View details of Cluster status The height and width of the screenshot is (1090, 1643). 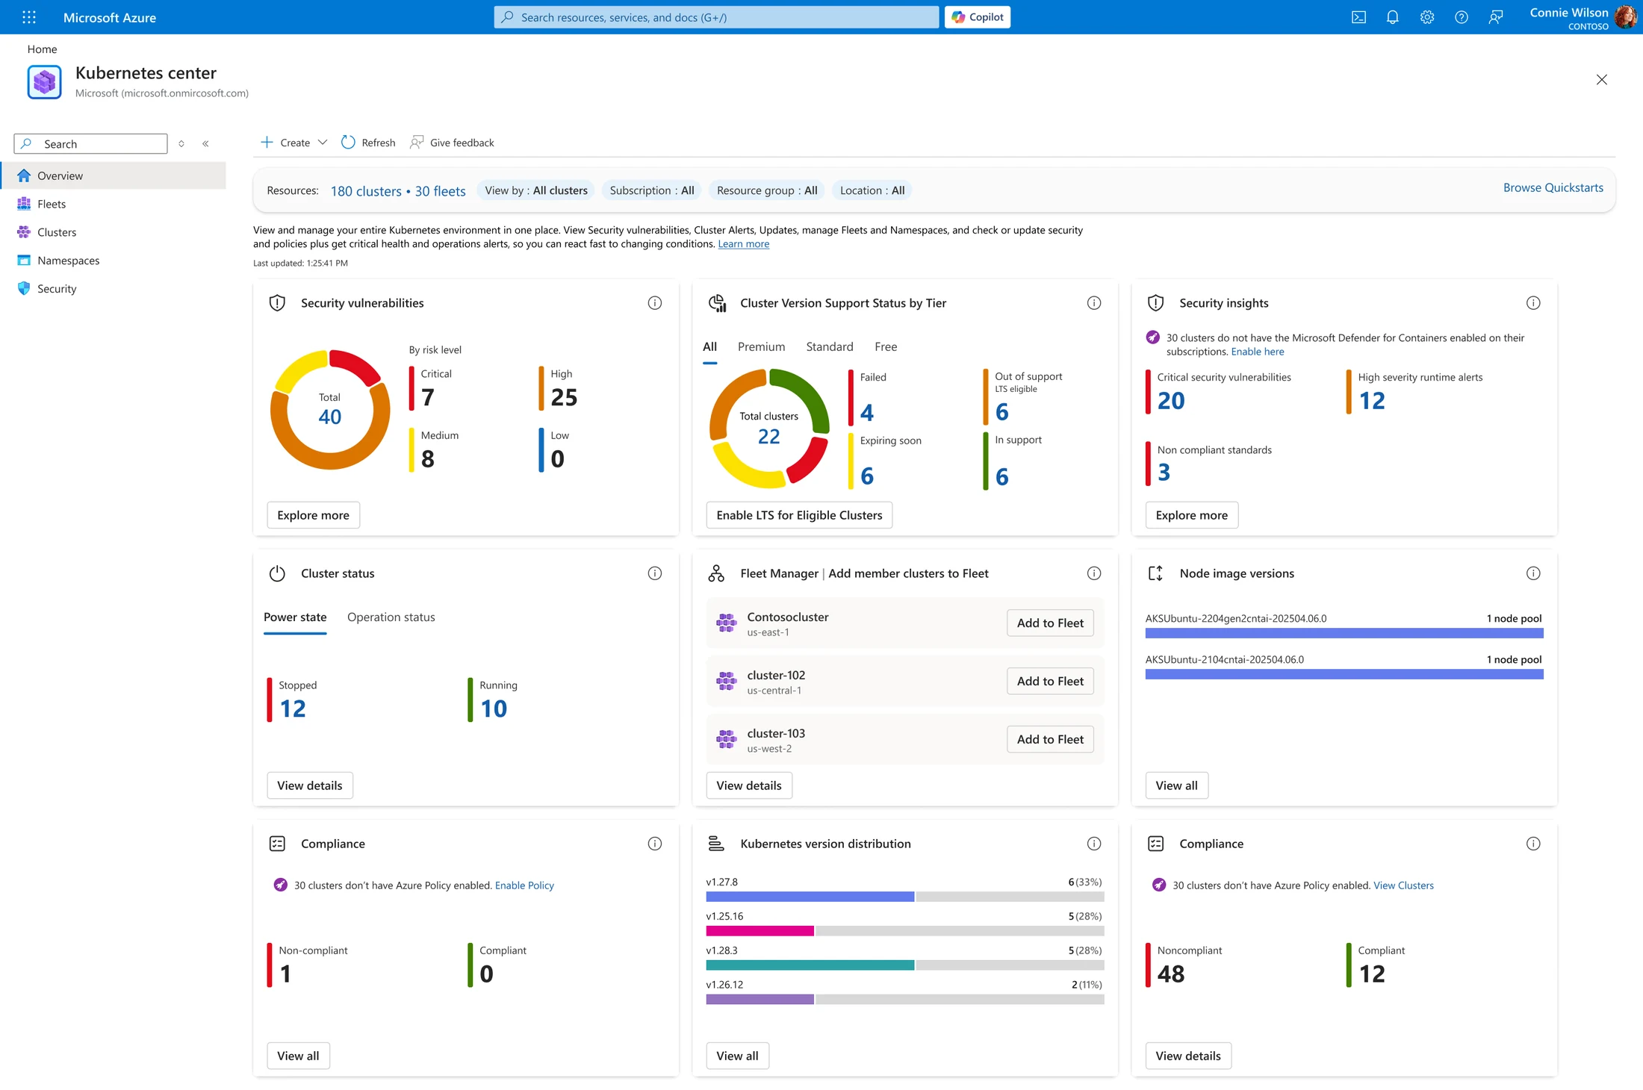coord(309,785)
